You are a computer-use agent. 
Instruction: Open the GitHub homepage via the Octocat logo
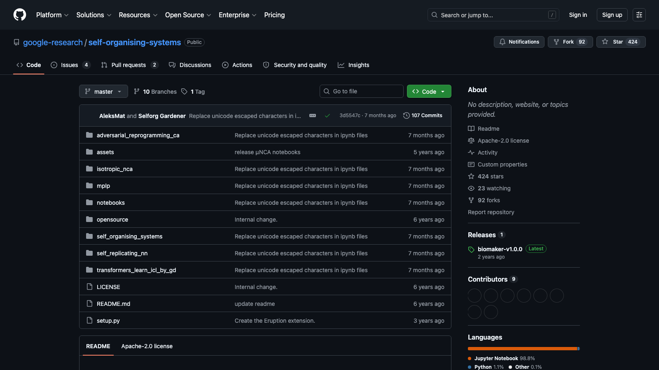coord(20,15)
